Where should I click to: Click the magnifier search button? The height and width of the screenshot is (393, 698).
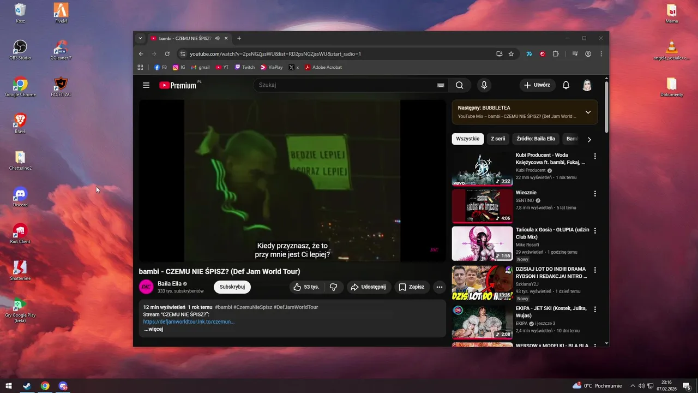pos(460,85)
